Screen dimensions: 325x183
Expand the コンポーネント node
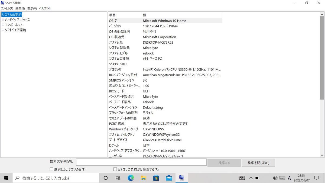pyautogui.click(x=3, y=25)
